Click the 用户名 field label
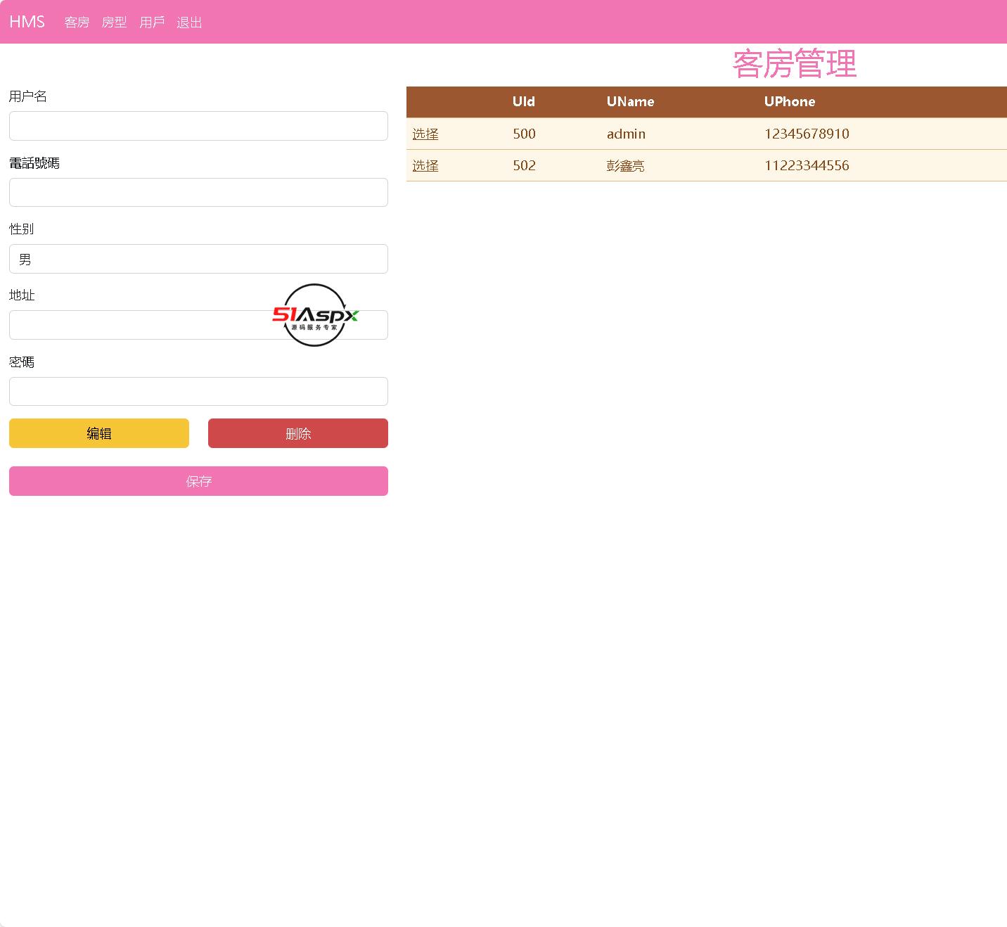This screenshot has width=1007, height=927. [x=28, y=96]
